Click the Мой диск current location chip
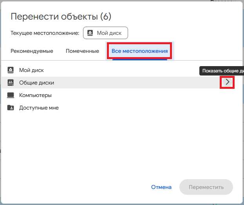244x205 pixels. coord(105,33)
